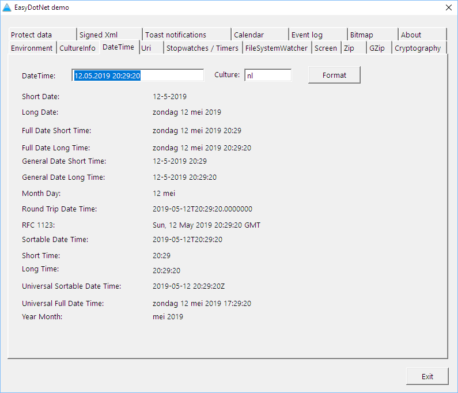Switch to the FileSystemWatcher tab

tap(277, 48)
